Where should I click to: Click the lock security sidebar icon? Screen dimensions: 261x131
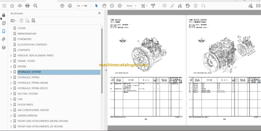4,15
